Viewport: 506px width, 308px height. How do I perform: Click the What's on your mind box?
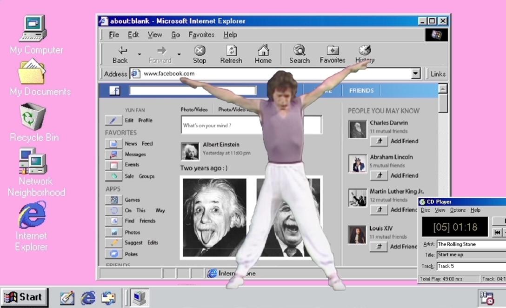(251, 125)
